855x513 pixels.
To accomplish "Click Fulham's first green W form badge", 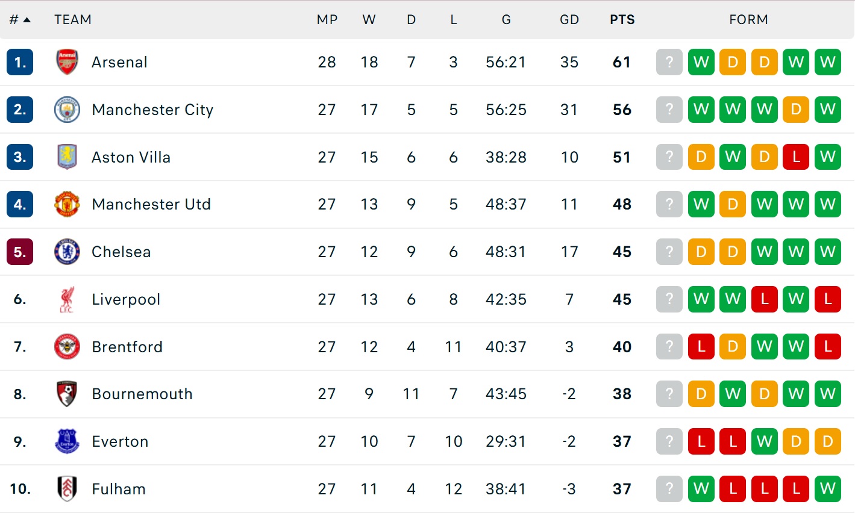I will [x=701, y=489].
